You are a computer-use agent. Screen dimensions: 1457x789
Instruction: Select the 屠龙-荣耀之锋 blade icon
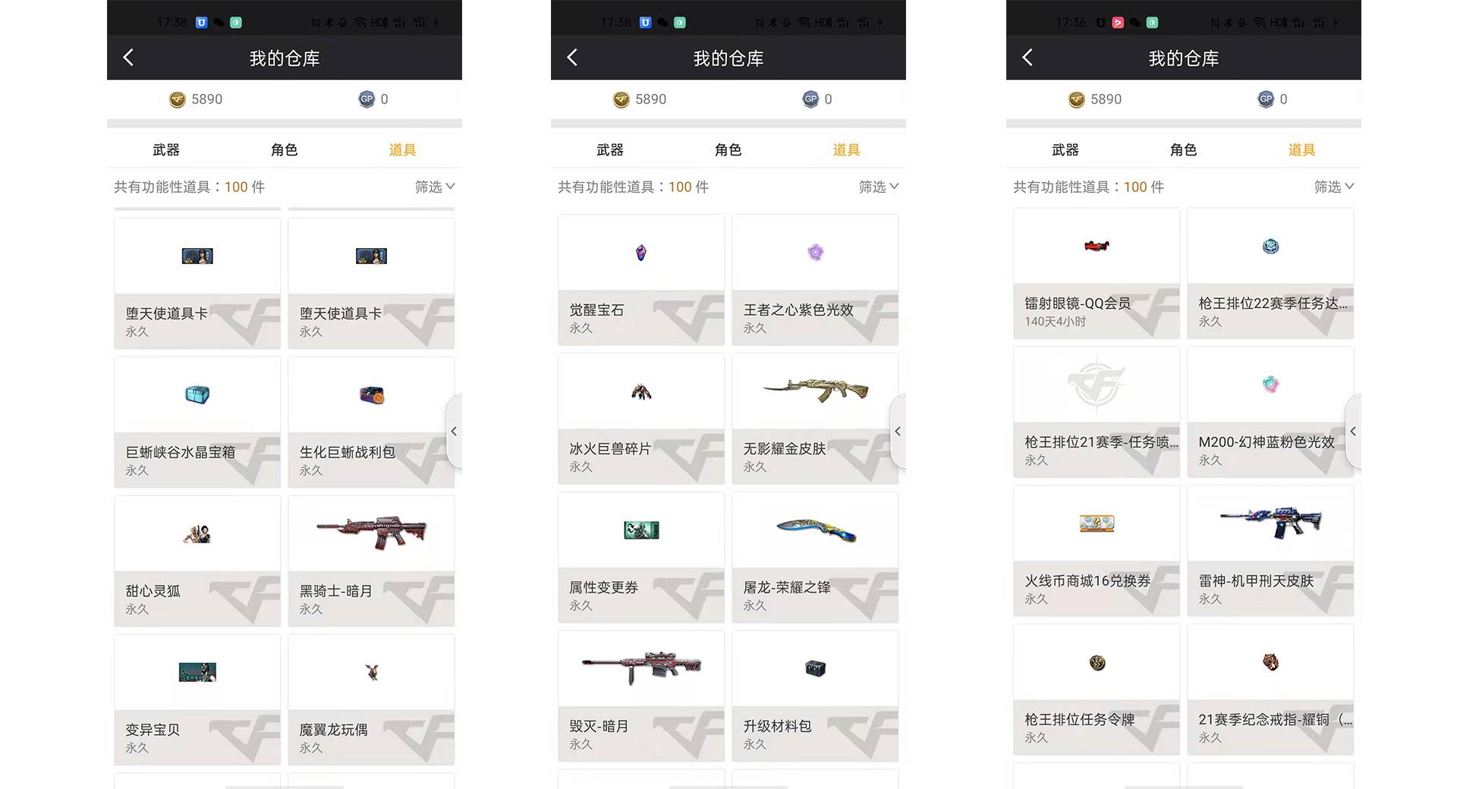pyautogui.click(x=816, y=530)
